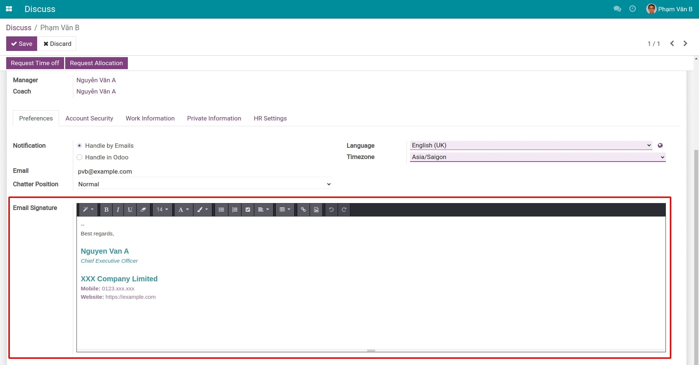The height and width of the screenshot is (365, 699).
Task: Insert a checklist in the signature
Action: pyautogui.click(x=248, y=210)
